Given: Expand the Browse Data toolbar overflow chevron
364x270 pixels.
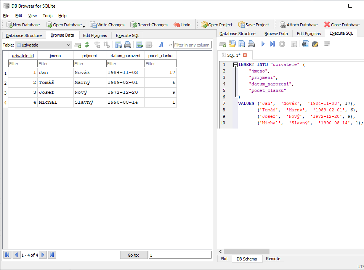Looking at the screenshot, I should tap(170, 45).
